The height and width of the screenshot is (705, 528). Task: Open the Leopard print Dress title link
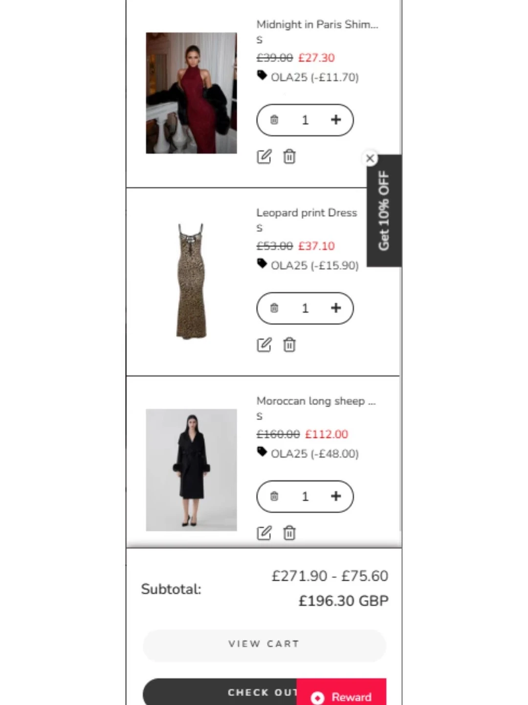click(x=307, y=213)
